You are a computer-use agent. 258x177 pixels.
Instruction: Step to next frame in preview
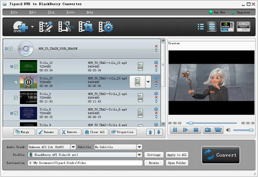click(x=185, y=130)
